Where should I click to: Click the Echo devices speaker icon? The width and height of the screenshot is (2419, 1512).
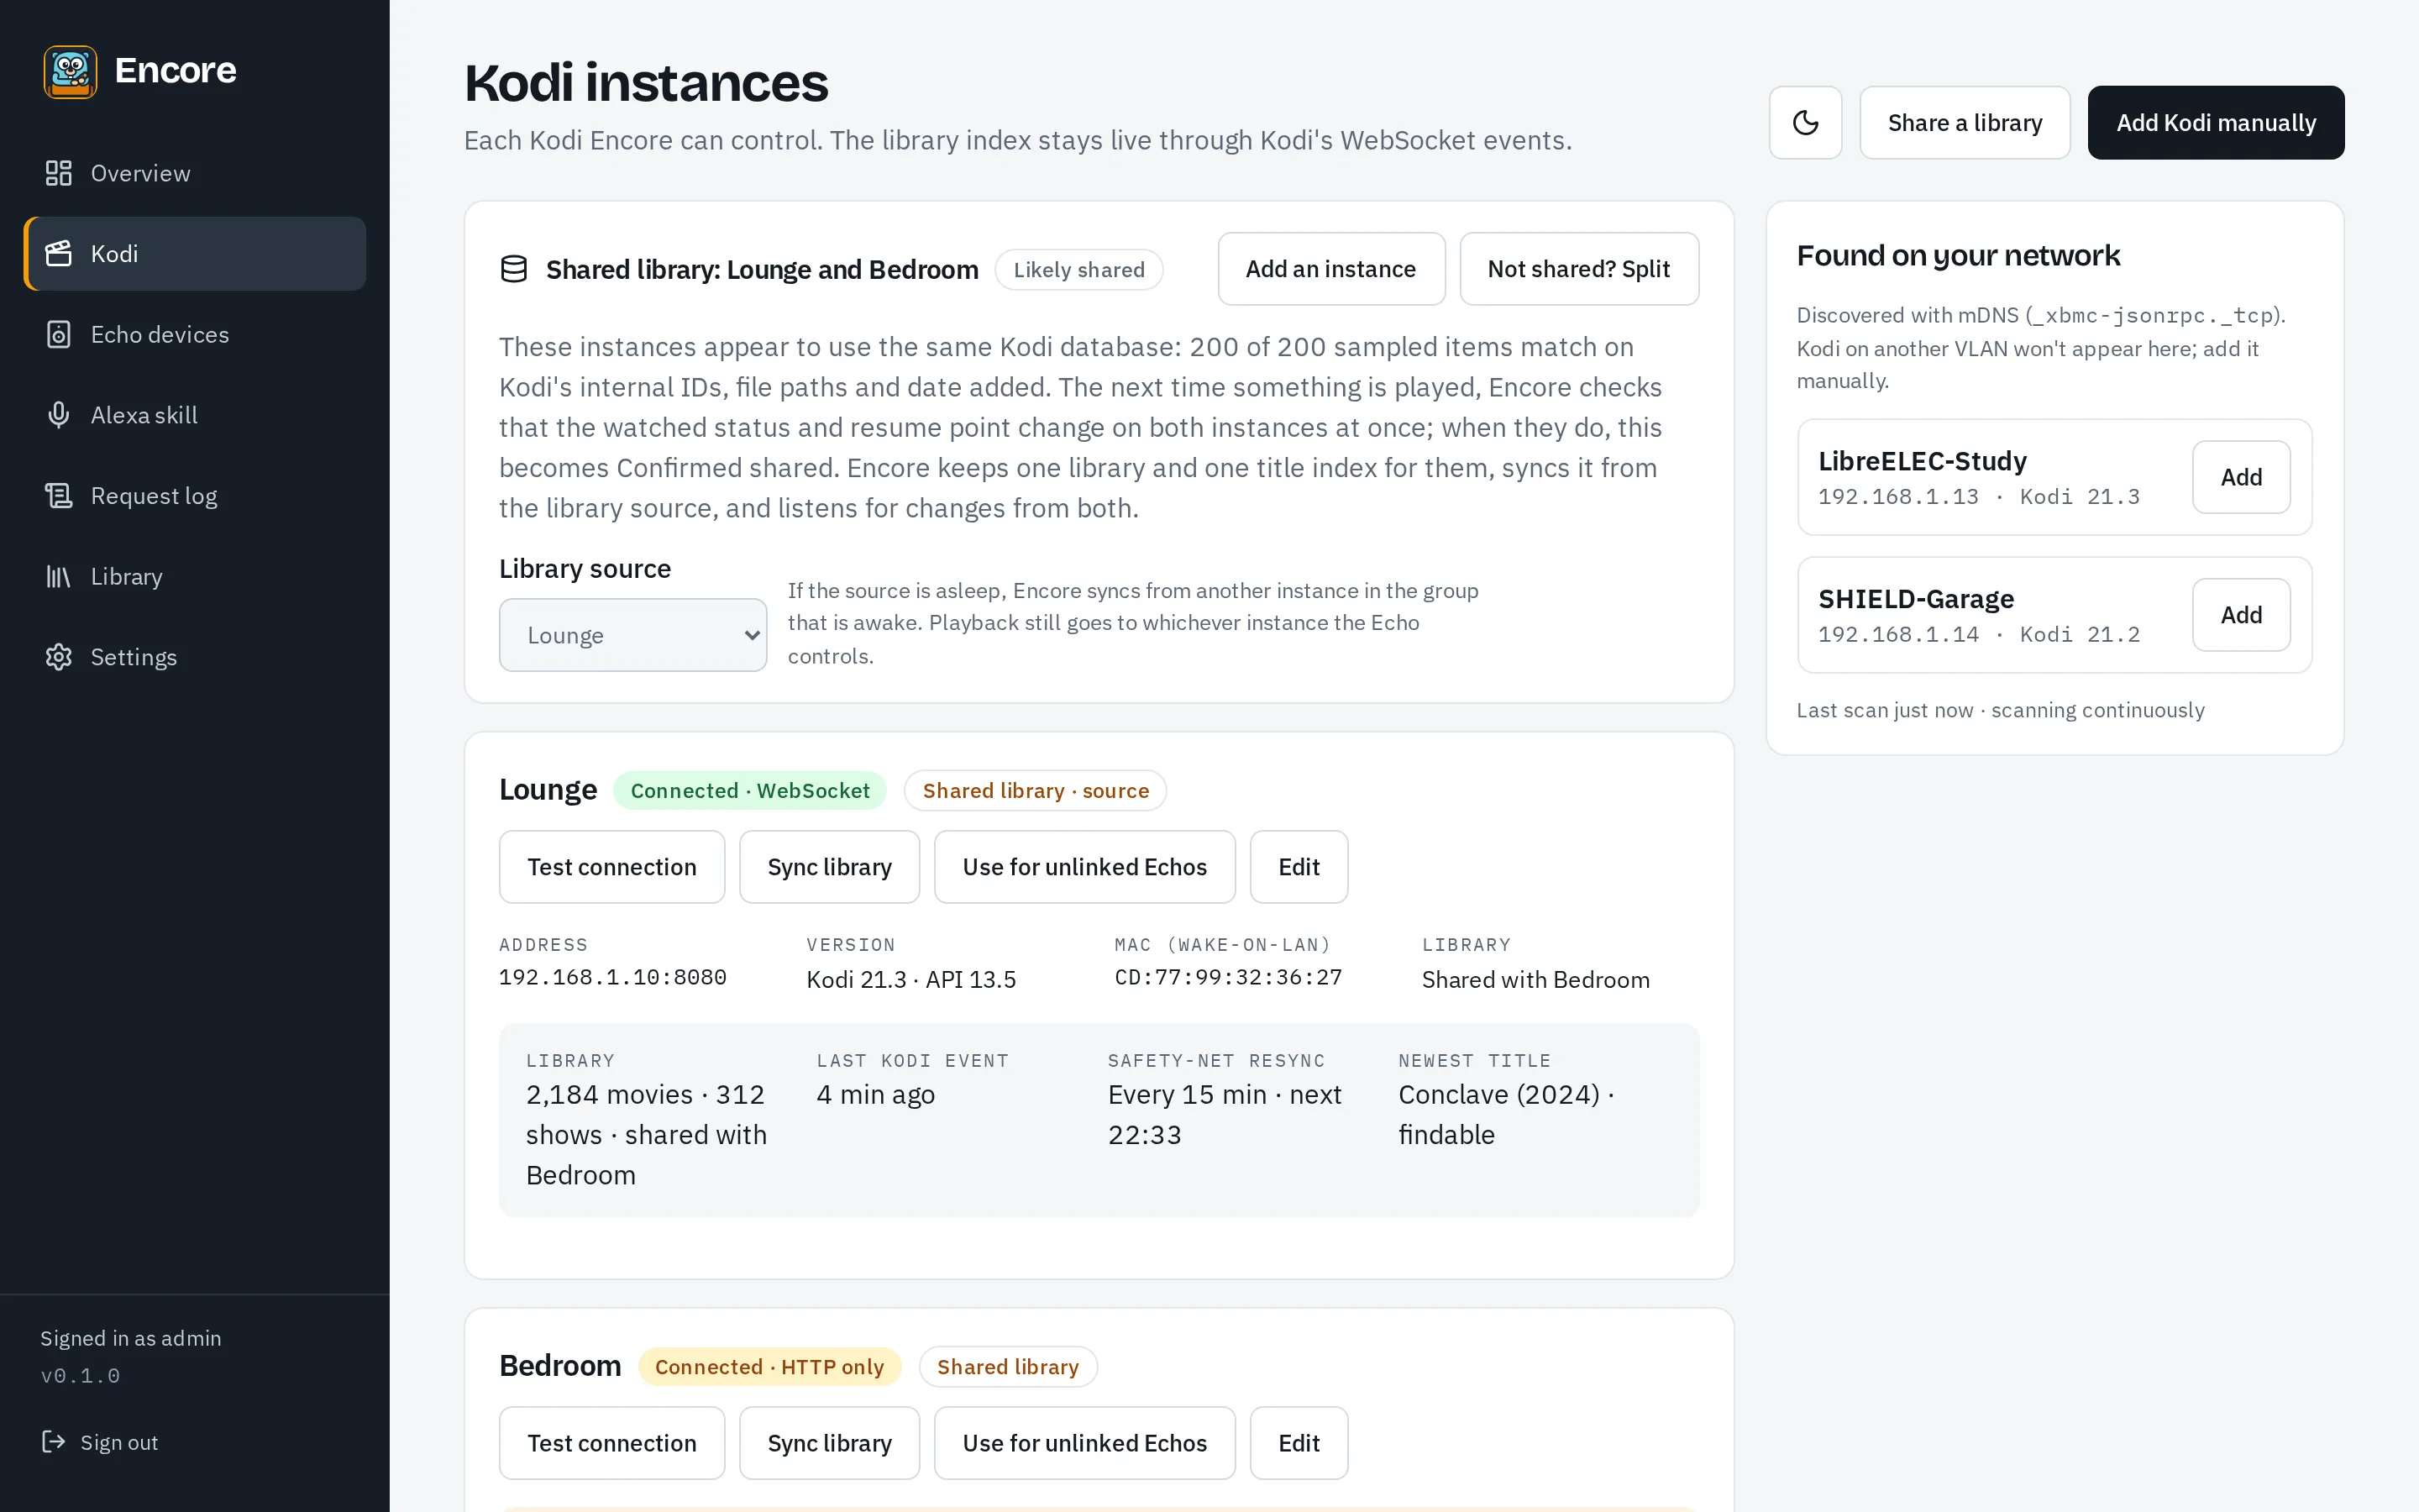[59, 334]
